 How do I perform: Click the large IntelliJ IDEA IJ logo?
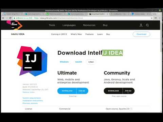point(32,61)
